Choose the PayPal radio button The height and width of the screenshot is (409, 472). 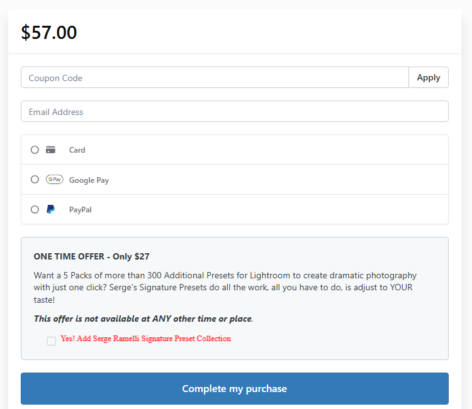(x=35, y=209)
